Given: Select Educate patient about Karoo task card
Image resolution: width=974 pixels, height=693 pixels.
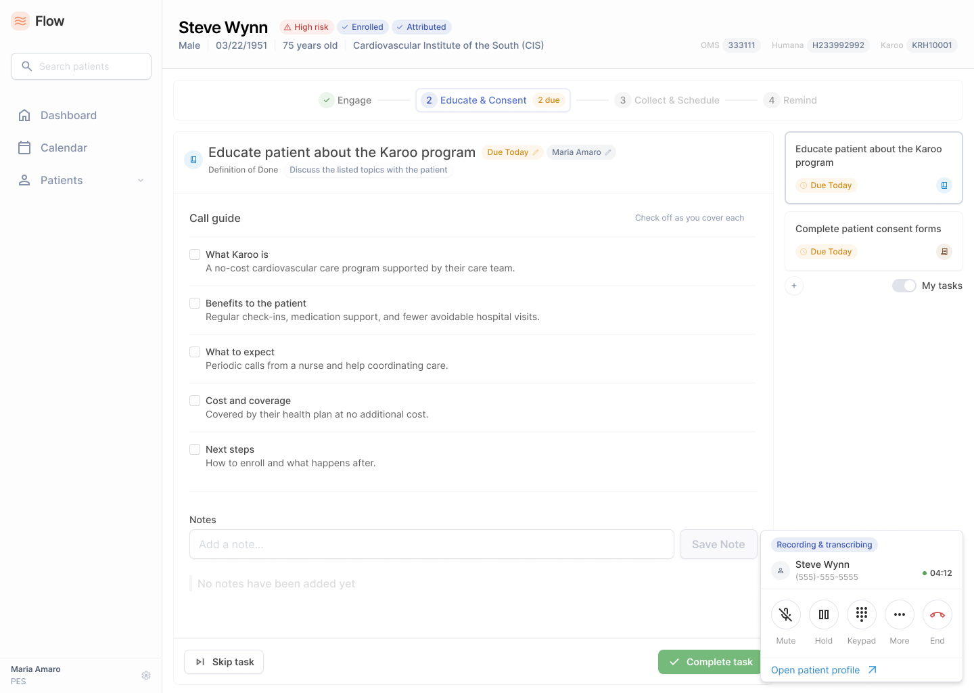Looking at the screenshot, I should 874,168.
